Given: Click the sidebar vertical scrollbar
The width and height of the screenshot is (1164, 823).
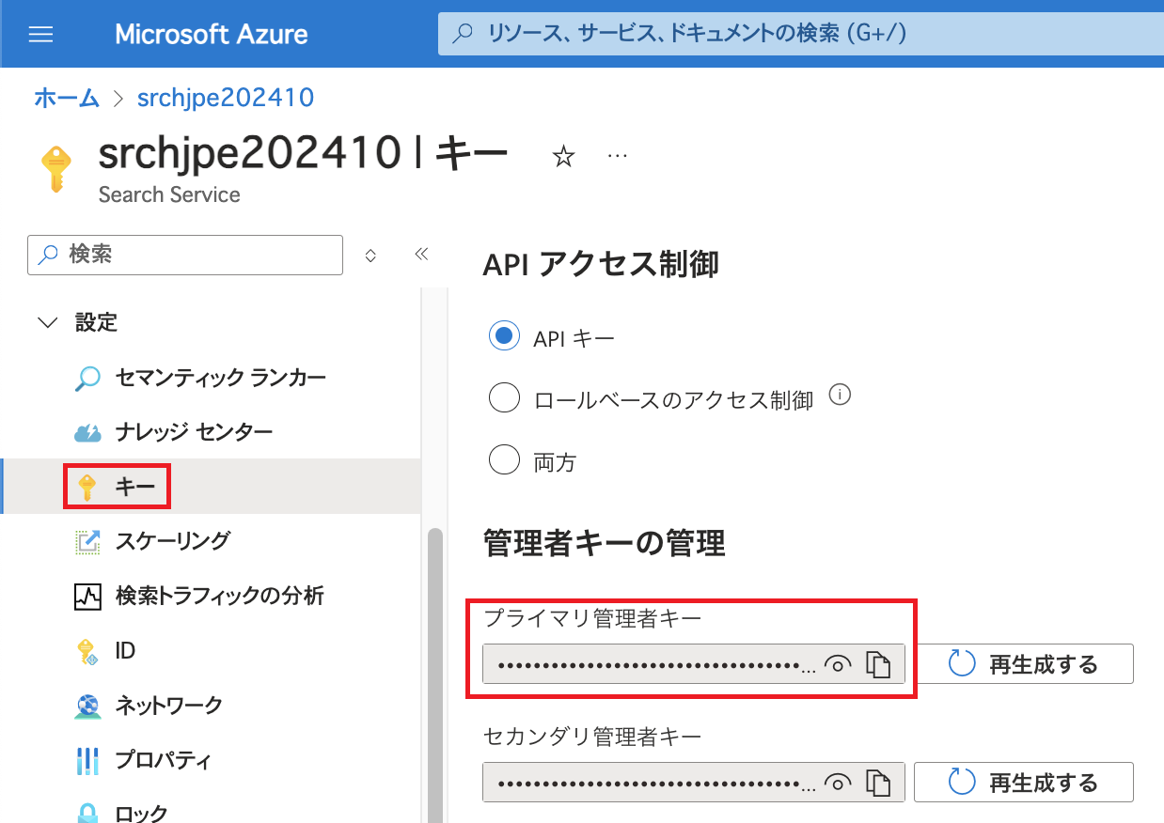Looking at the screenshot, I should coord(434,676).
